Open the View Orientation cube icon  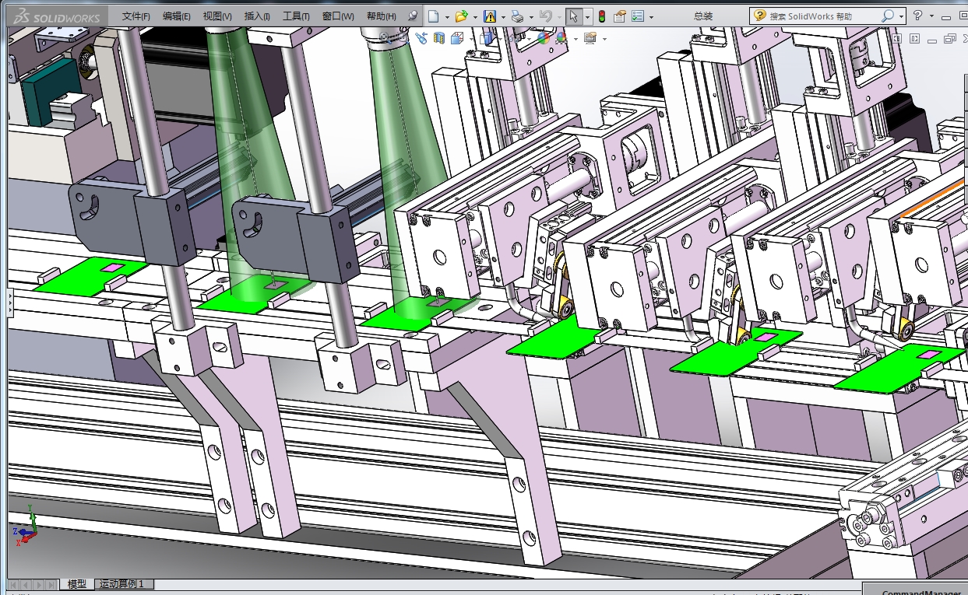pyautogui.click(x=457, y=38)
